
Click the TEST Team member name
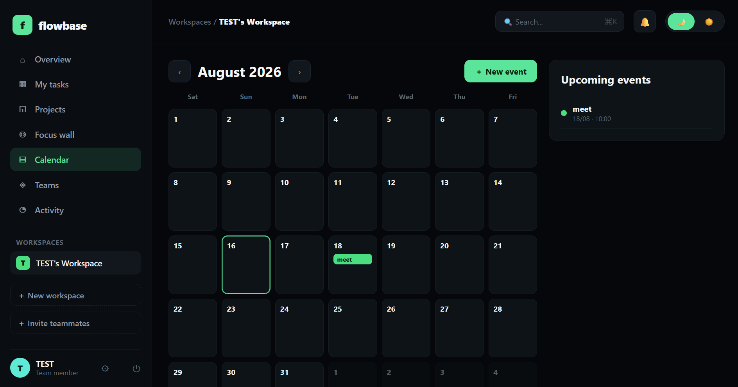click(57, 368)
